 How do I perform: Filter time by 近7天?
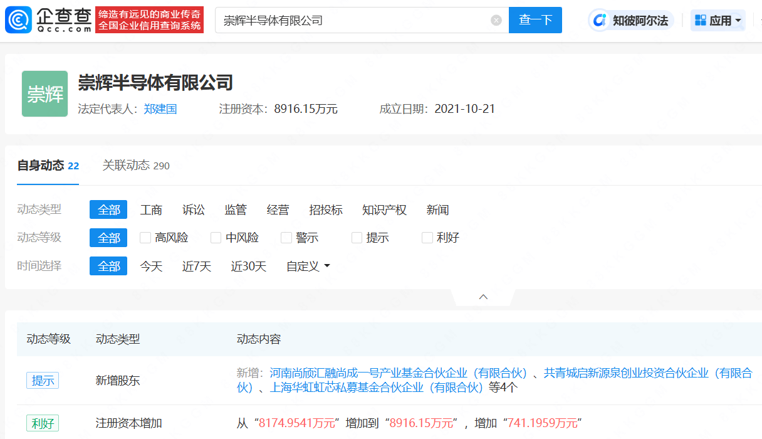[197, 267]
